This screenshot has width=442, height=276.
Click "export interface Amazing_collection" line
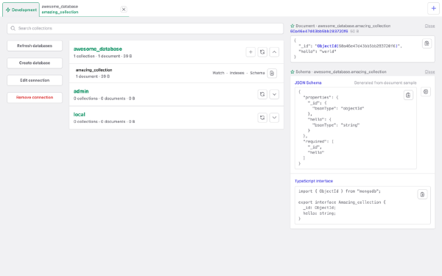tap(342, 202)
